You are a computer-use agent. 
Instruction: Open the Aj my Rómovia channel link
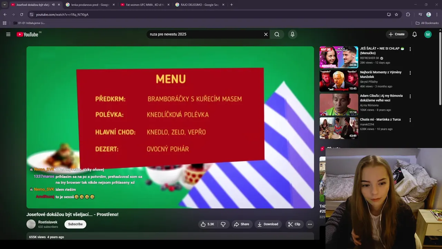pyautogui.click(x=369, y=105)
